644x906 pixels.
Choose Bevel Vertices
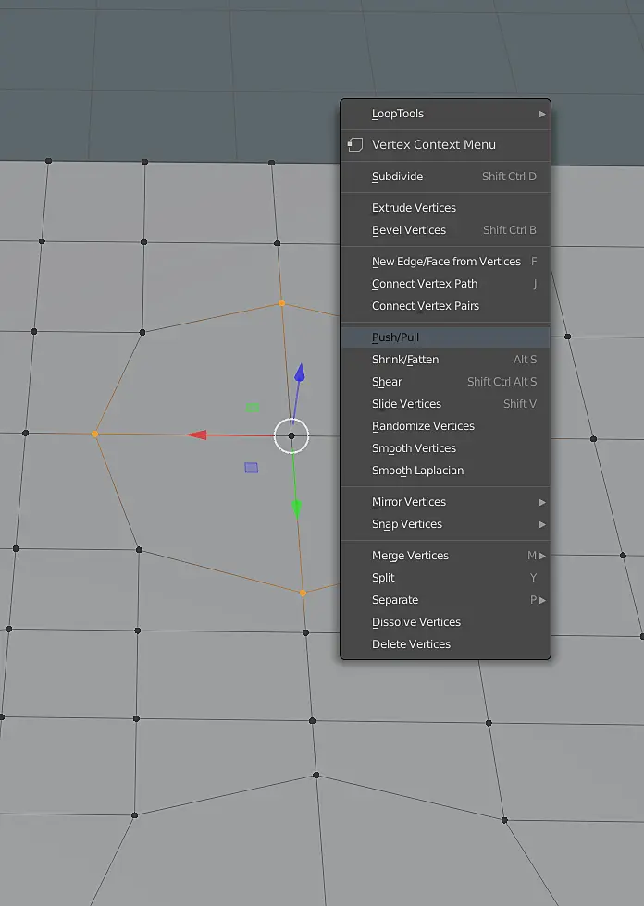445,230
